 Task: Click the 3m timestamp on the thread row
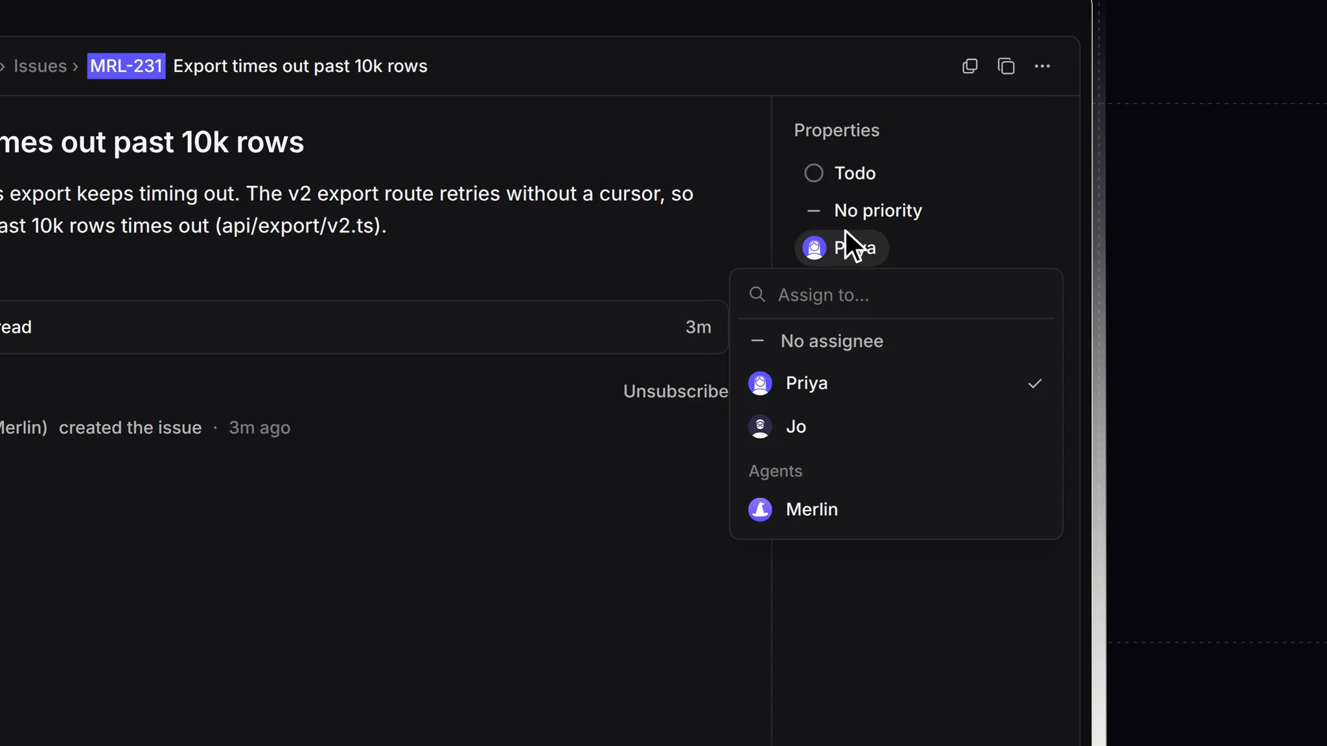698,327
